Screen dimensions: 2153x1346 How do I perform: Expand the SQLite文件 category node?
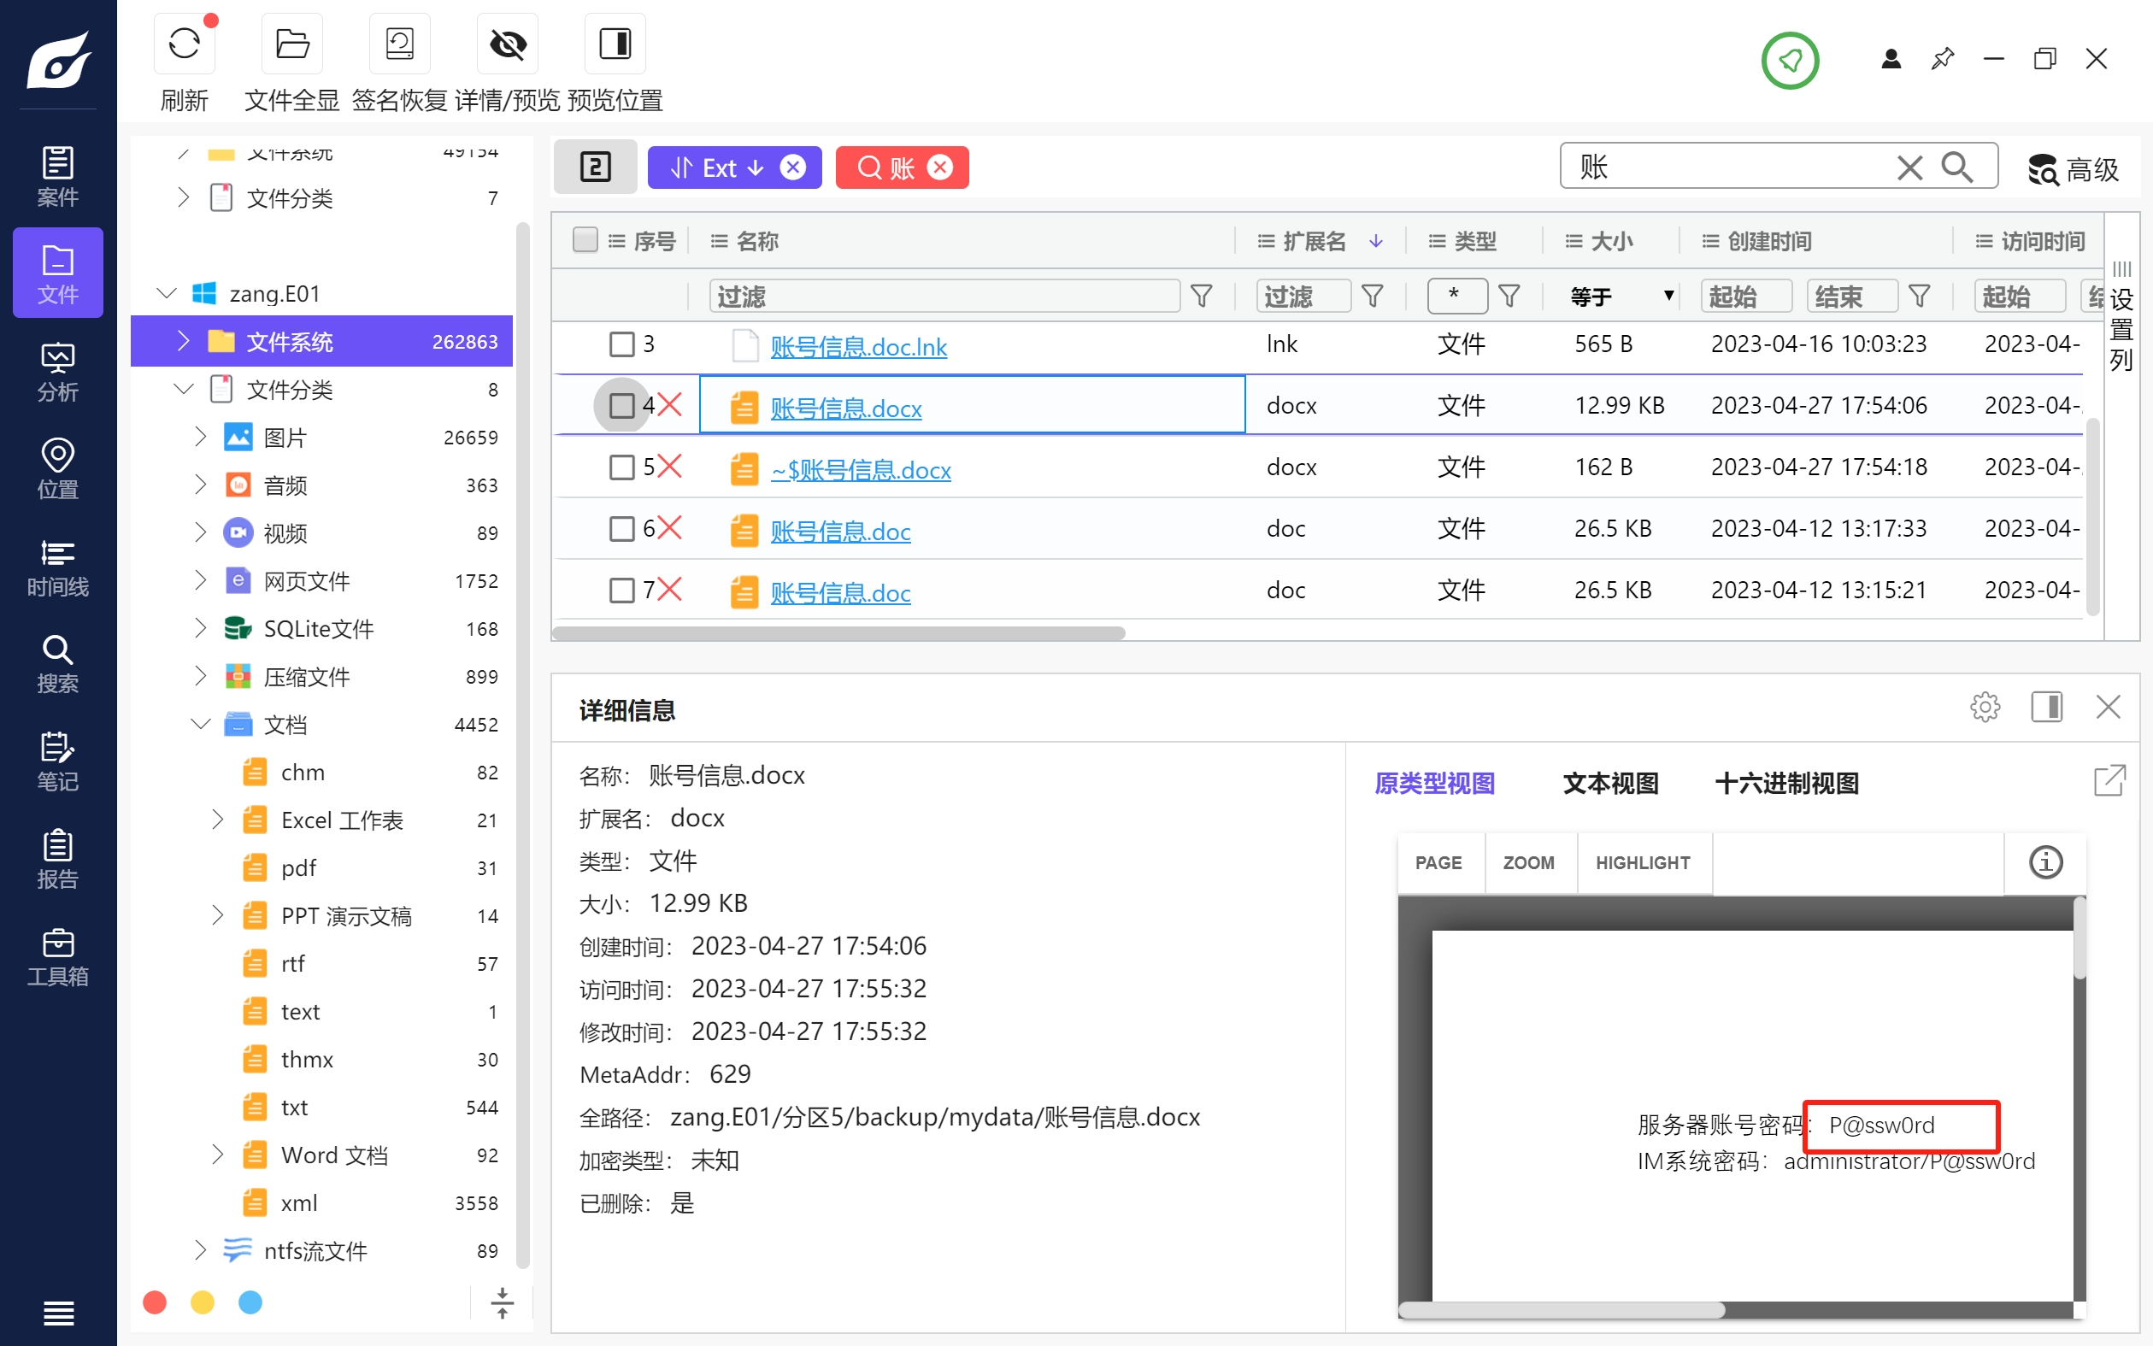click(x=200, y=627)
